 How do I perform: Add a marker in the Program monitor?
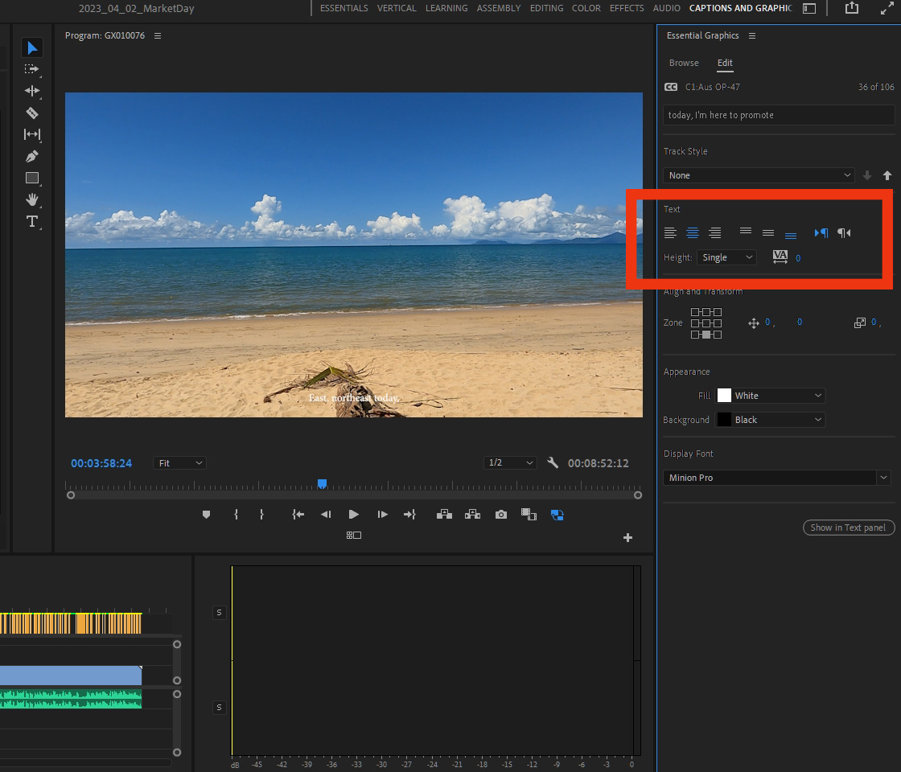206,515
